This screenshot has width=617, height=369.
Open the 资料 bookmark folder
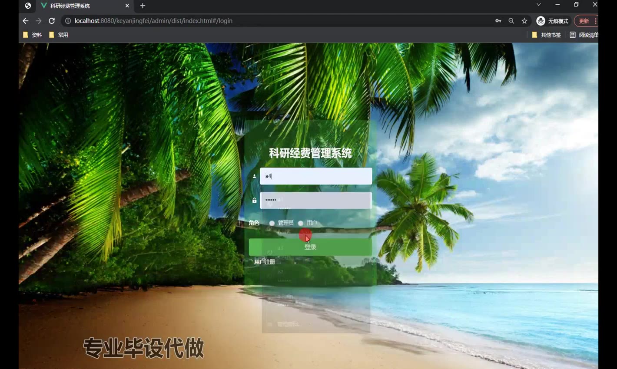[33, 35]
